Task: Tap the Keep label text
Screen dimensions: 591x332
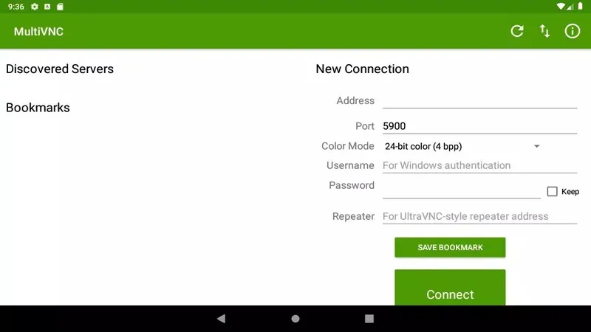Action: pyautogui.click(x=570, y=192)
